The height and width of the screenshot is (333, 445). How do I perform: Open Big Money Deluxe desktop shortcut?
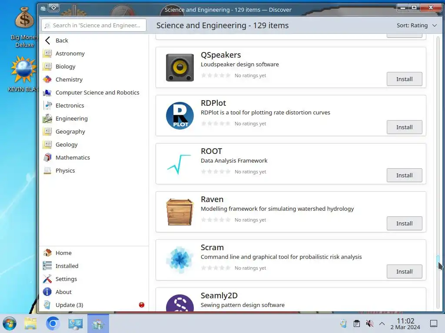pos(24,27)
